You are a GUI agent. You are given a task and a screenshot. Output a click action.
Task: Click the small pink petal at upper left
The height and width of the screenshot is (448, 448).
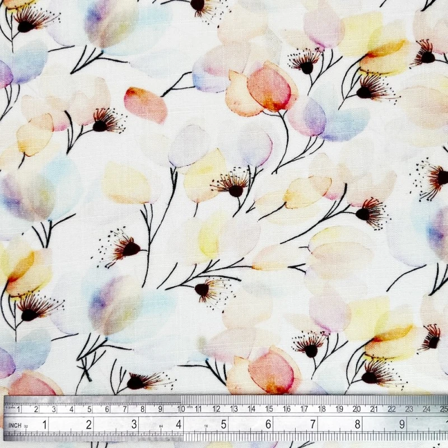[x=146, y=104]
